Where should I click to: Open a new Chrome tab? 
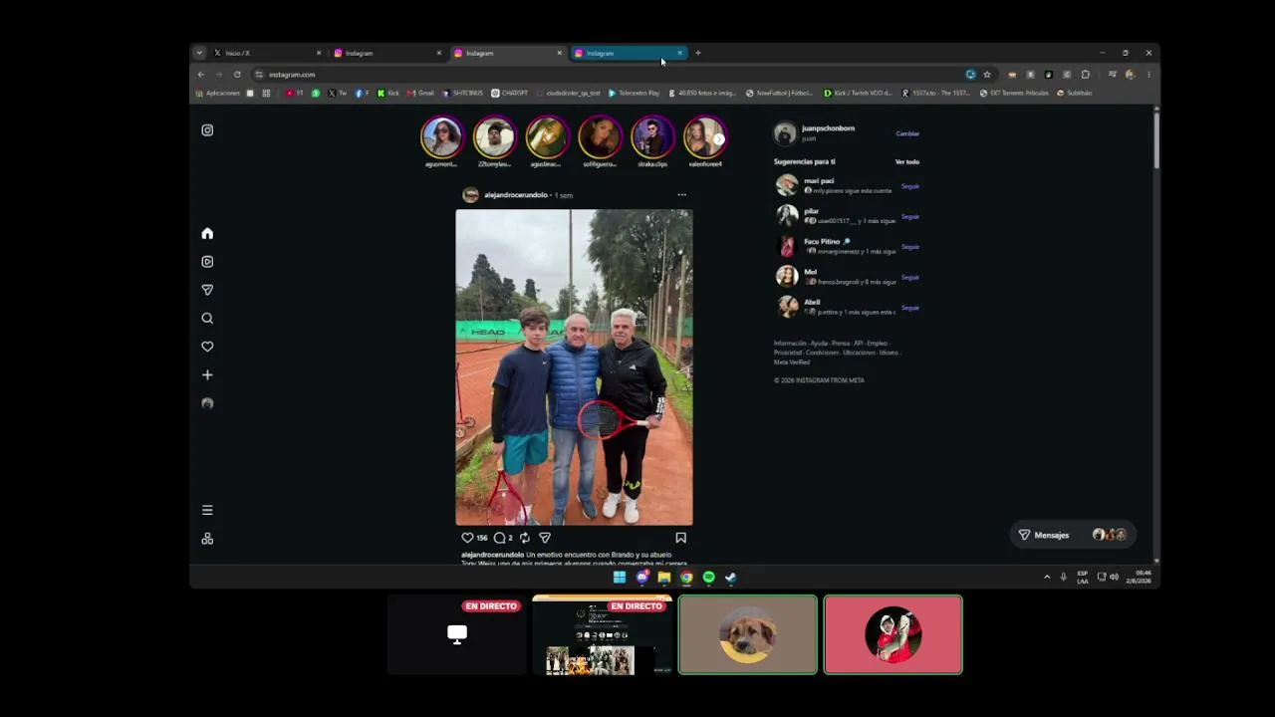(x=698, y=53)
